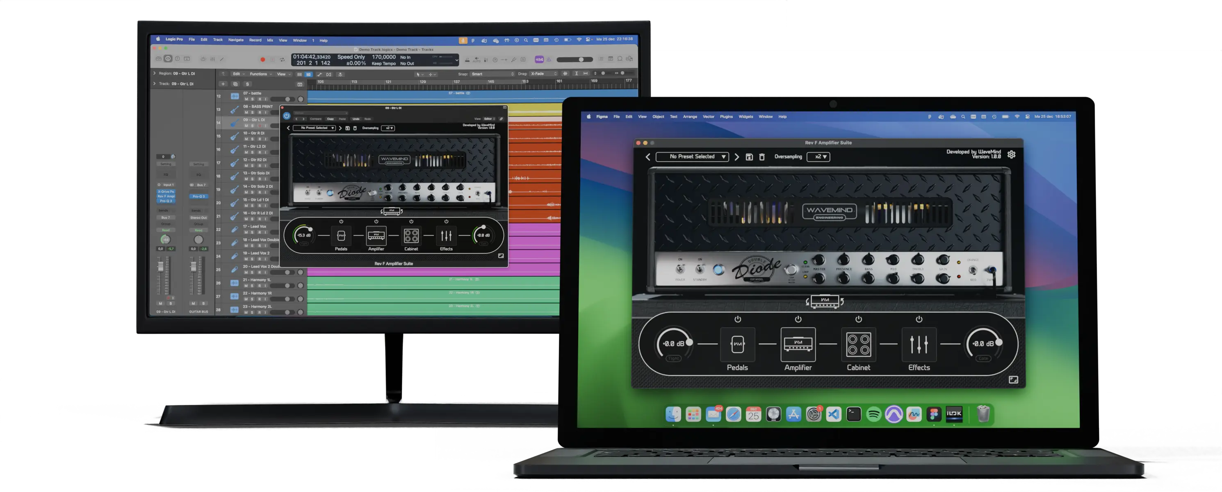Open the Snap Smart dropdown in Logic
Screen dimensions: 1222x492
pos(492,74)
